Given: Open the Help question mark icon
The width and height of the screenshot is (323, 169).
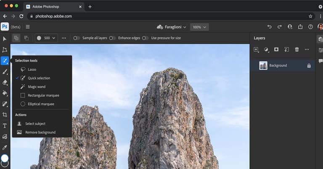Looking at the screenshot, I should click(x=310, y=27).
